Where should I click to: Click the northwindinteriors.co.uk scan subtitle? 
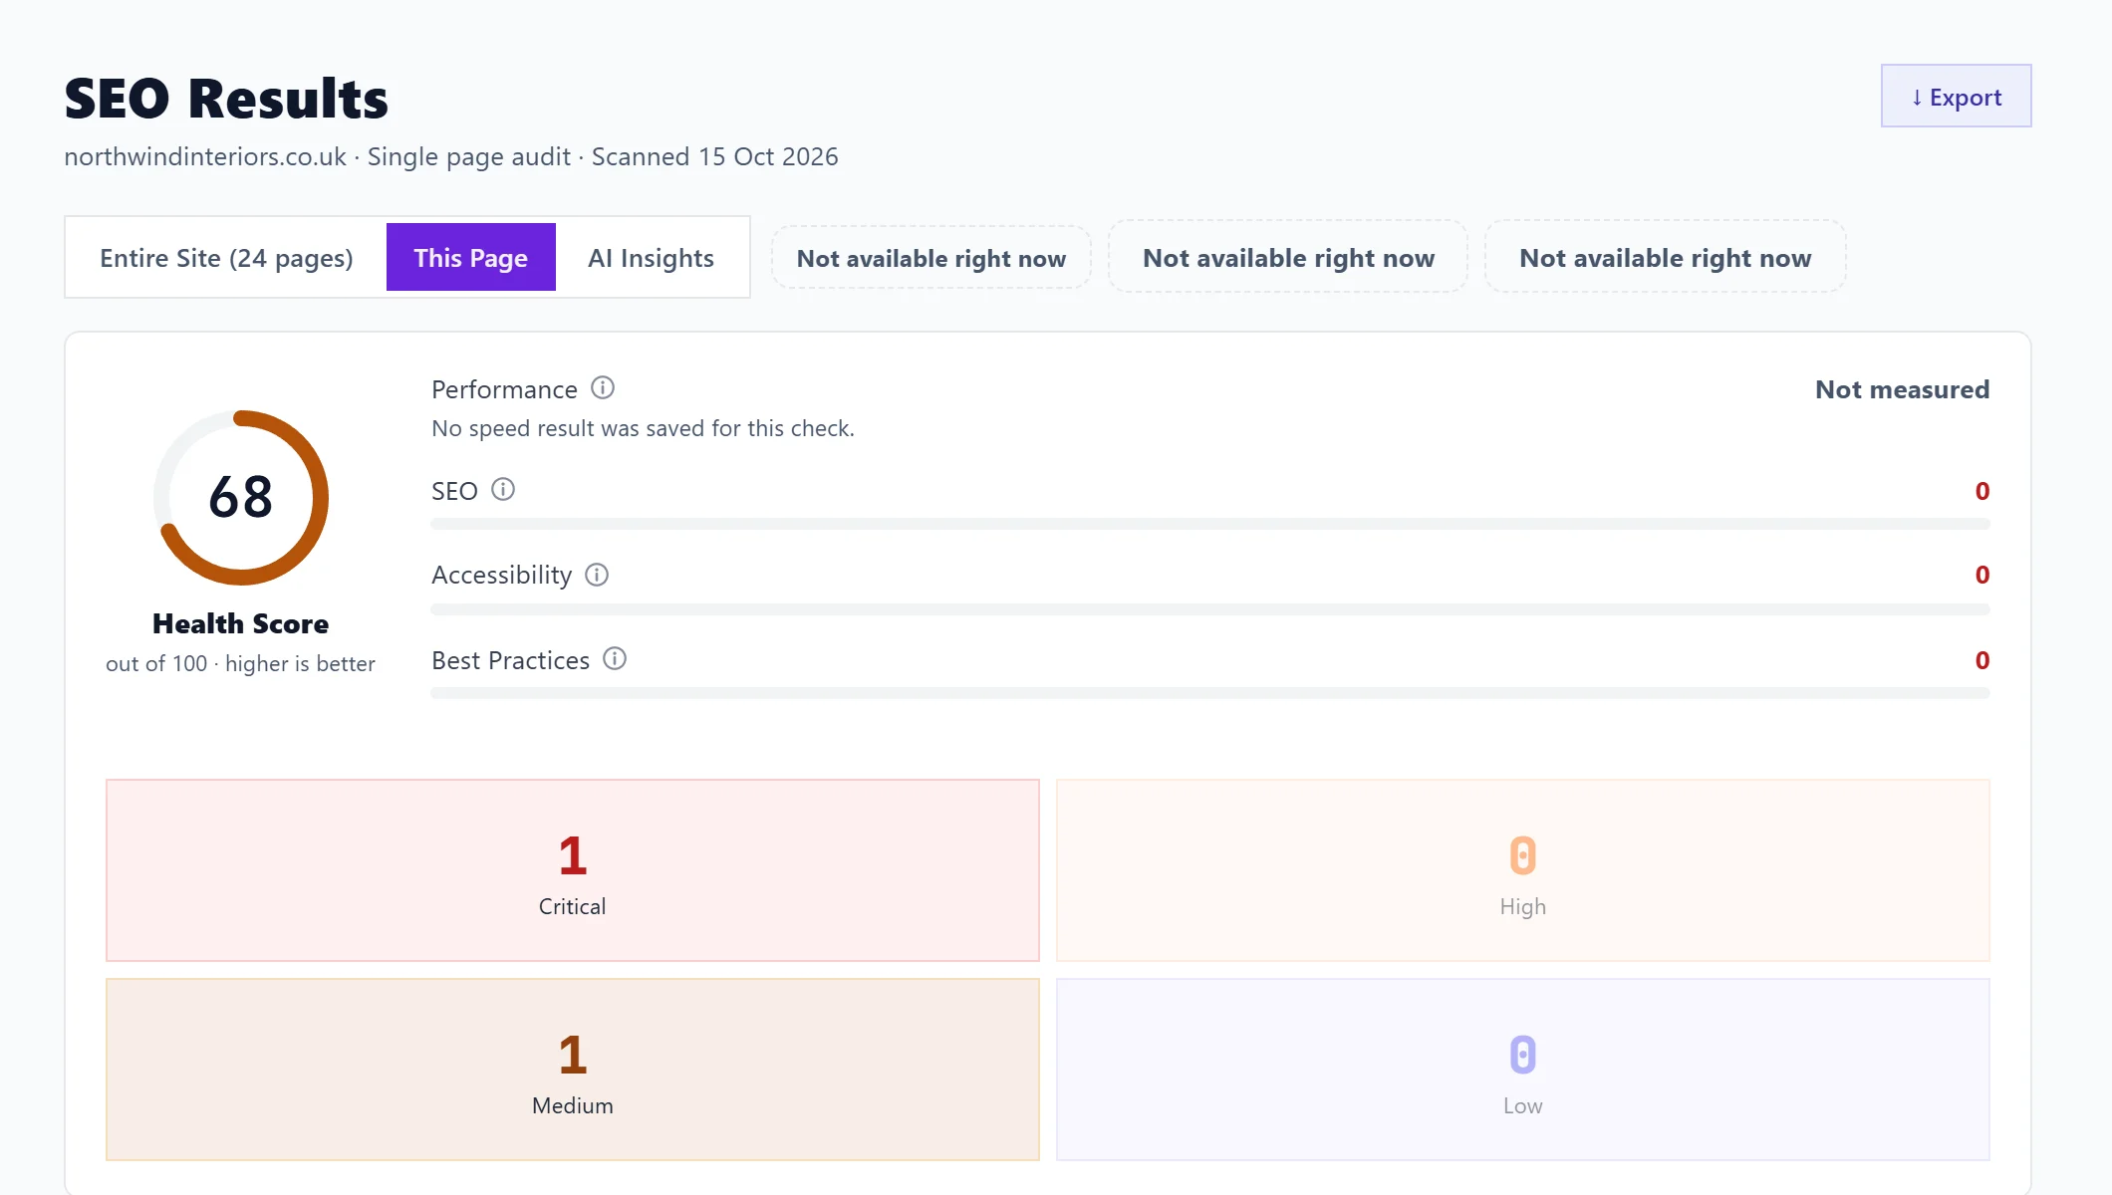(451, 156)
